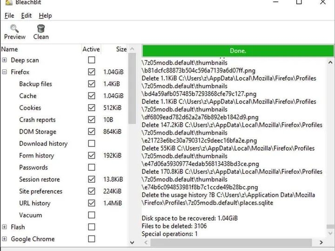Click the cleaner list scroll-up arrow
This screenshot has width=335, height=251.
click(132, 49)
